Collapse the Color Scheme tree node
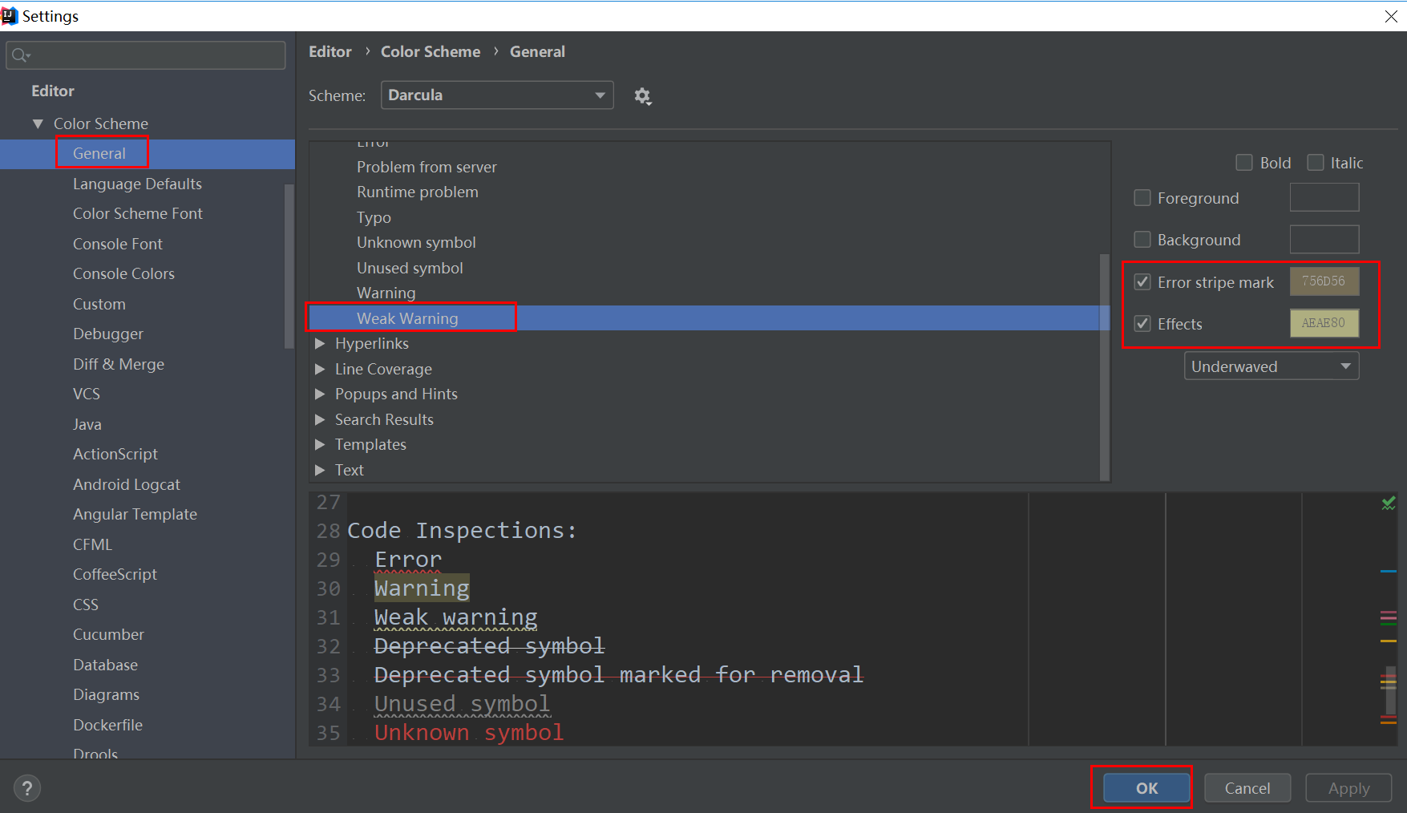Image resolution: width=1407 pixels, height=813 pixels. (x=38, y=124)
